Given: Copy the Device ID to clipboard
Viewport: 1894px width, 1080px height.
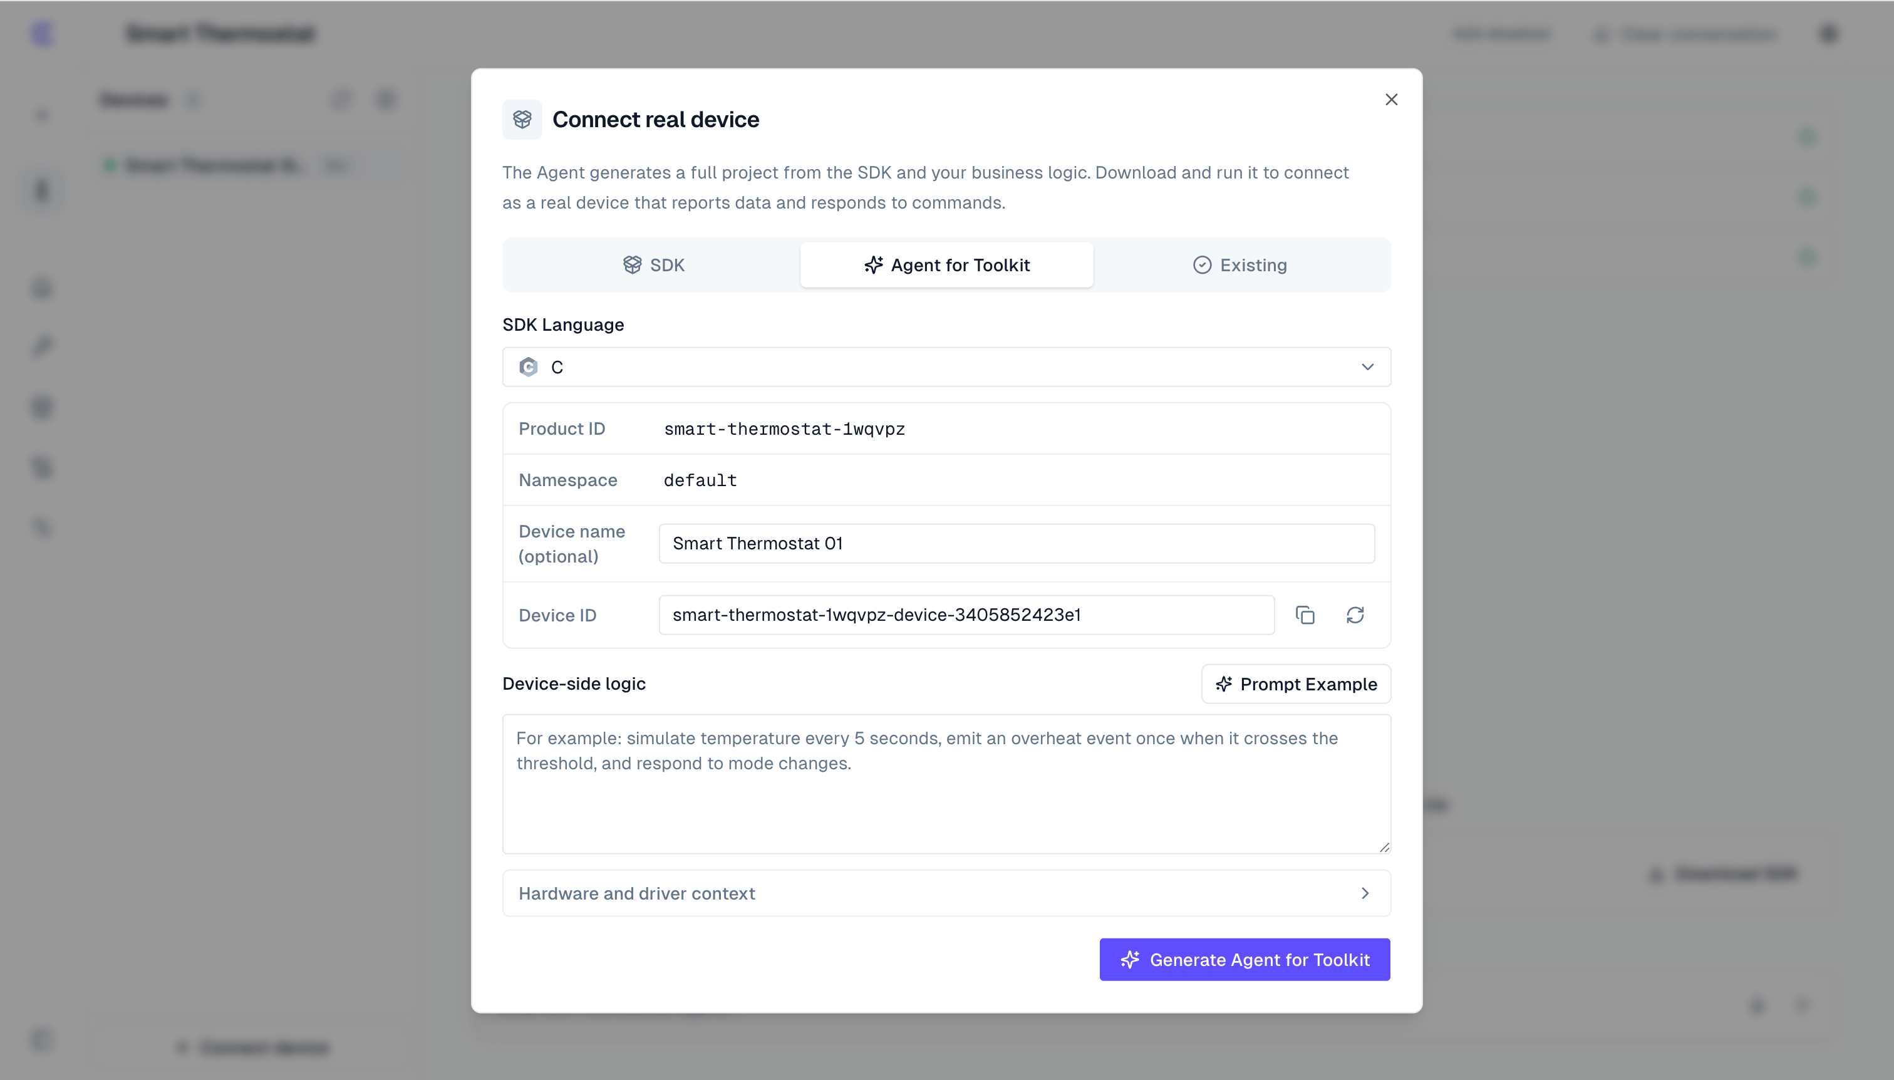Looking at the screenshot, I should point(1305,615).
